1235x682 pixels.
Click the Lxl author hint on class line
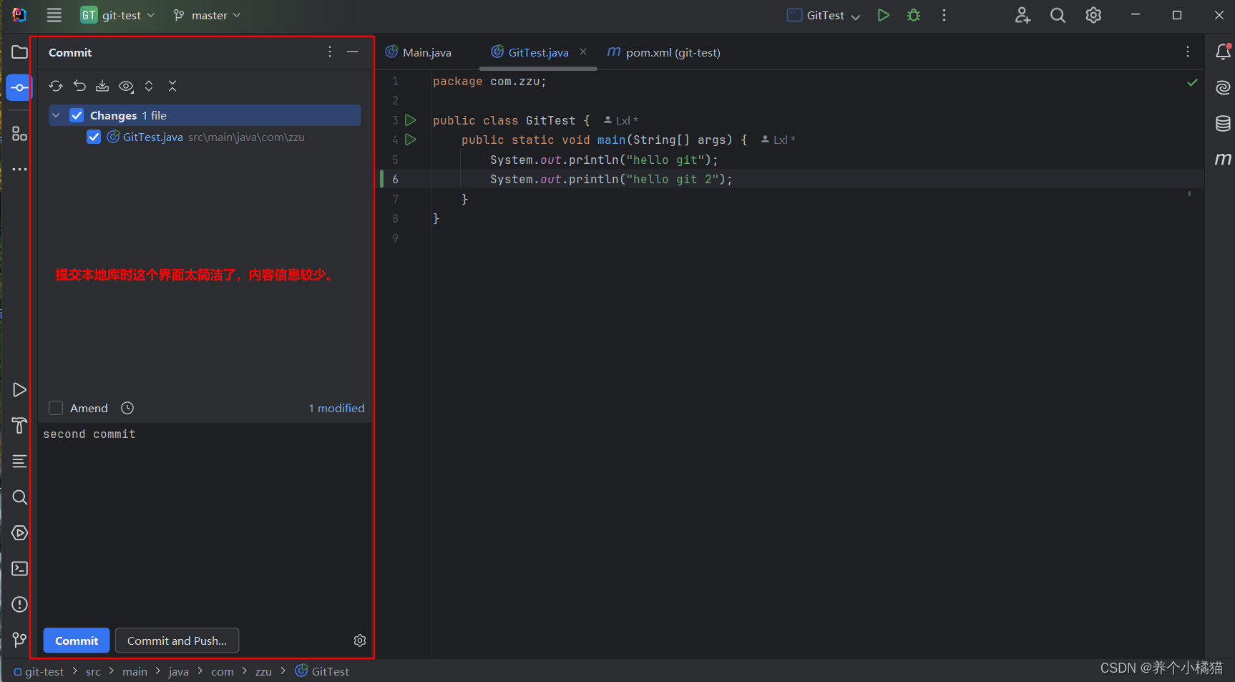620,120
